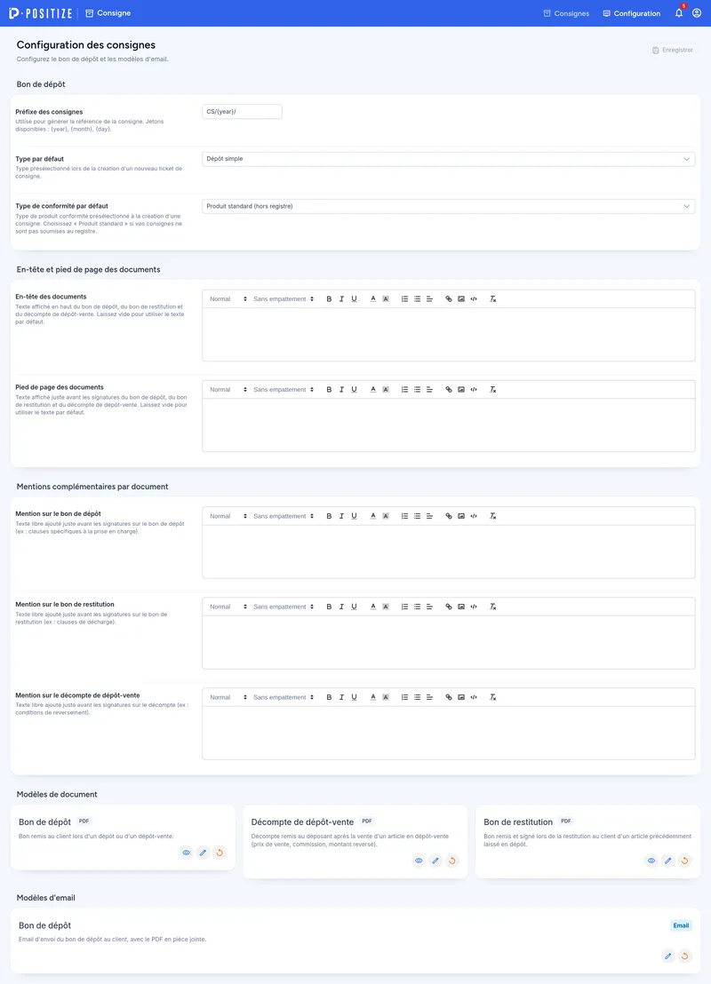Add bullet list in bon de restitution mention editor
The image size is (711, 984).
coord(417,607)
